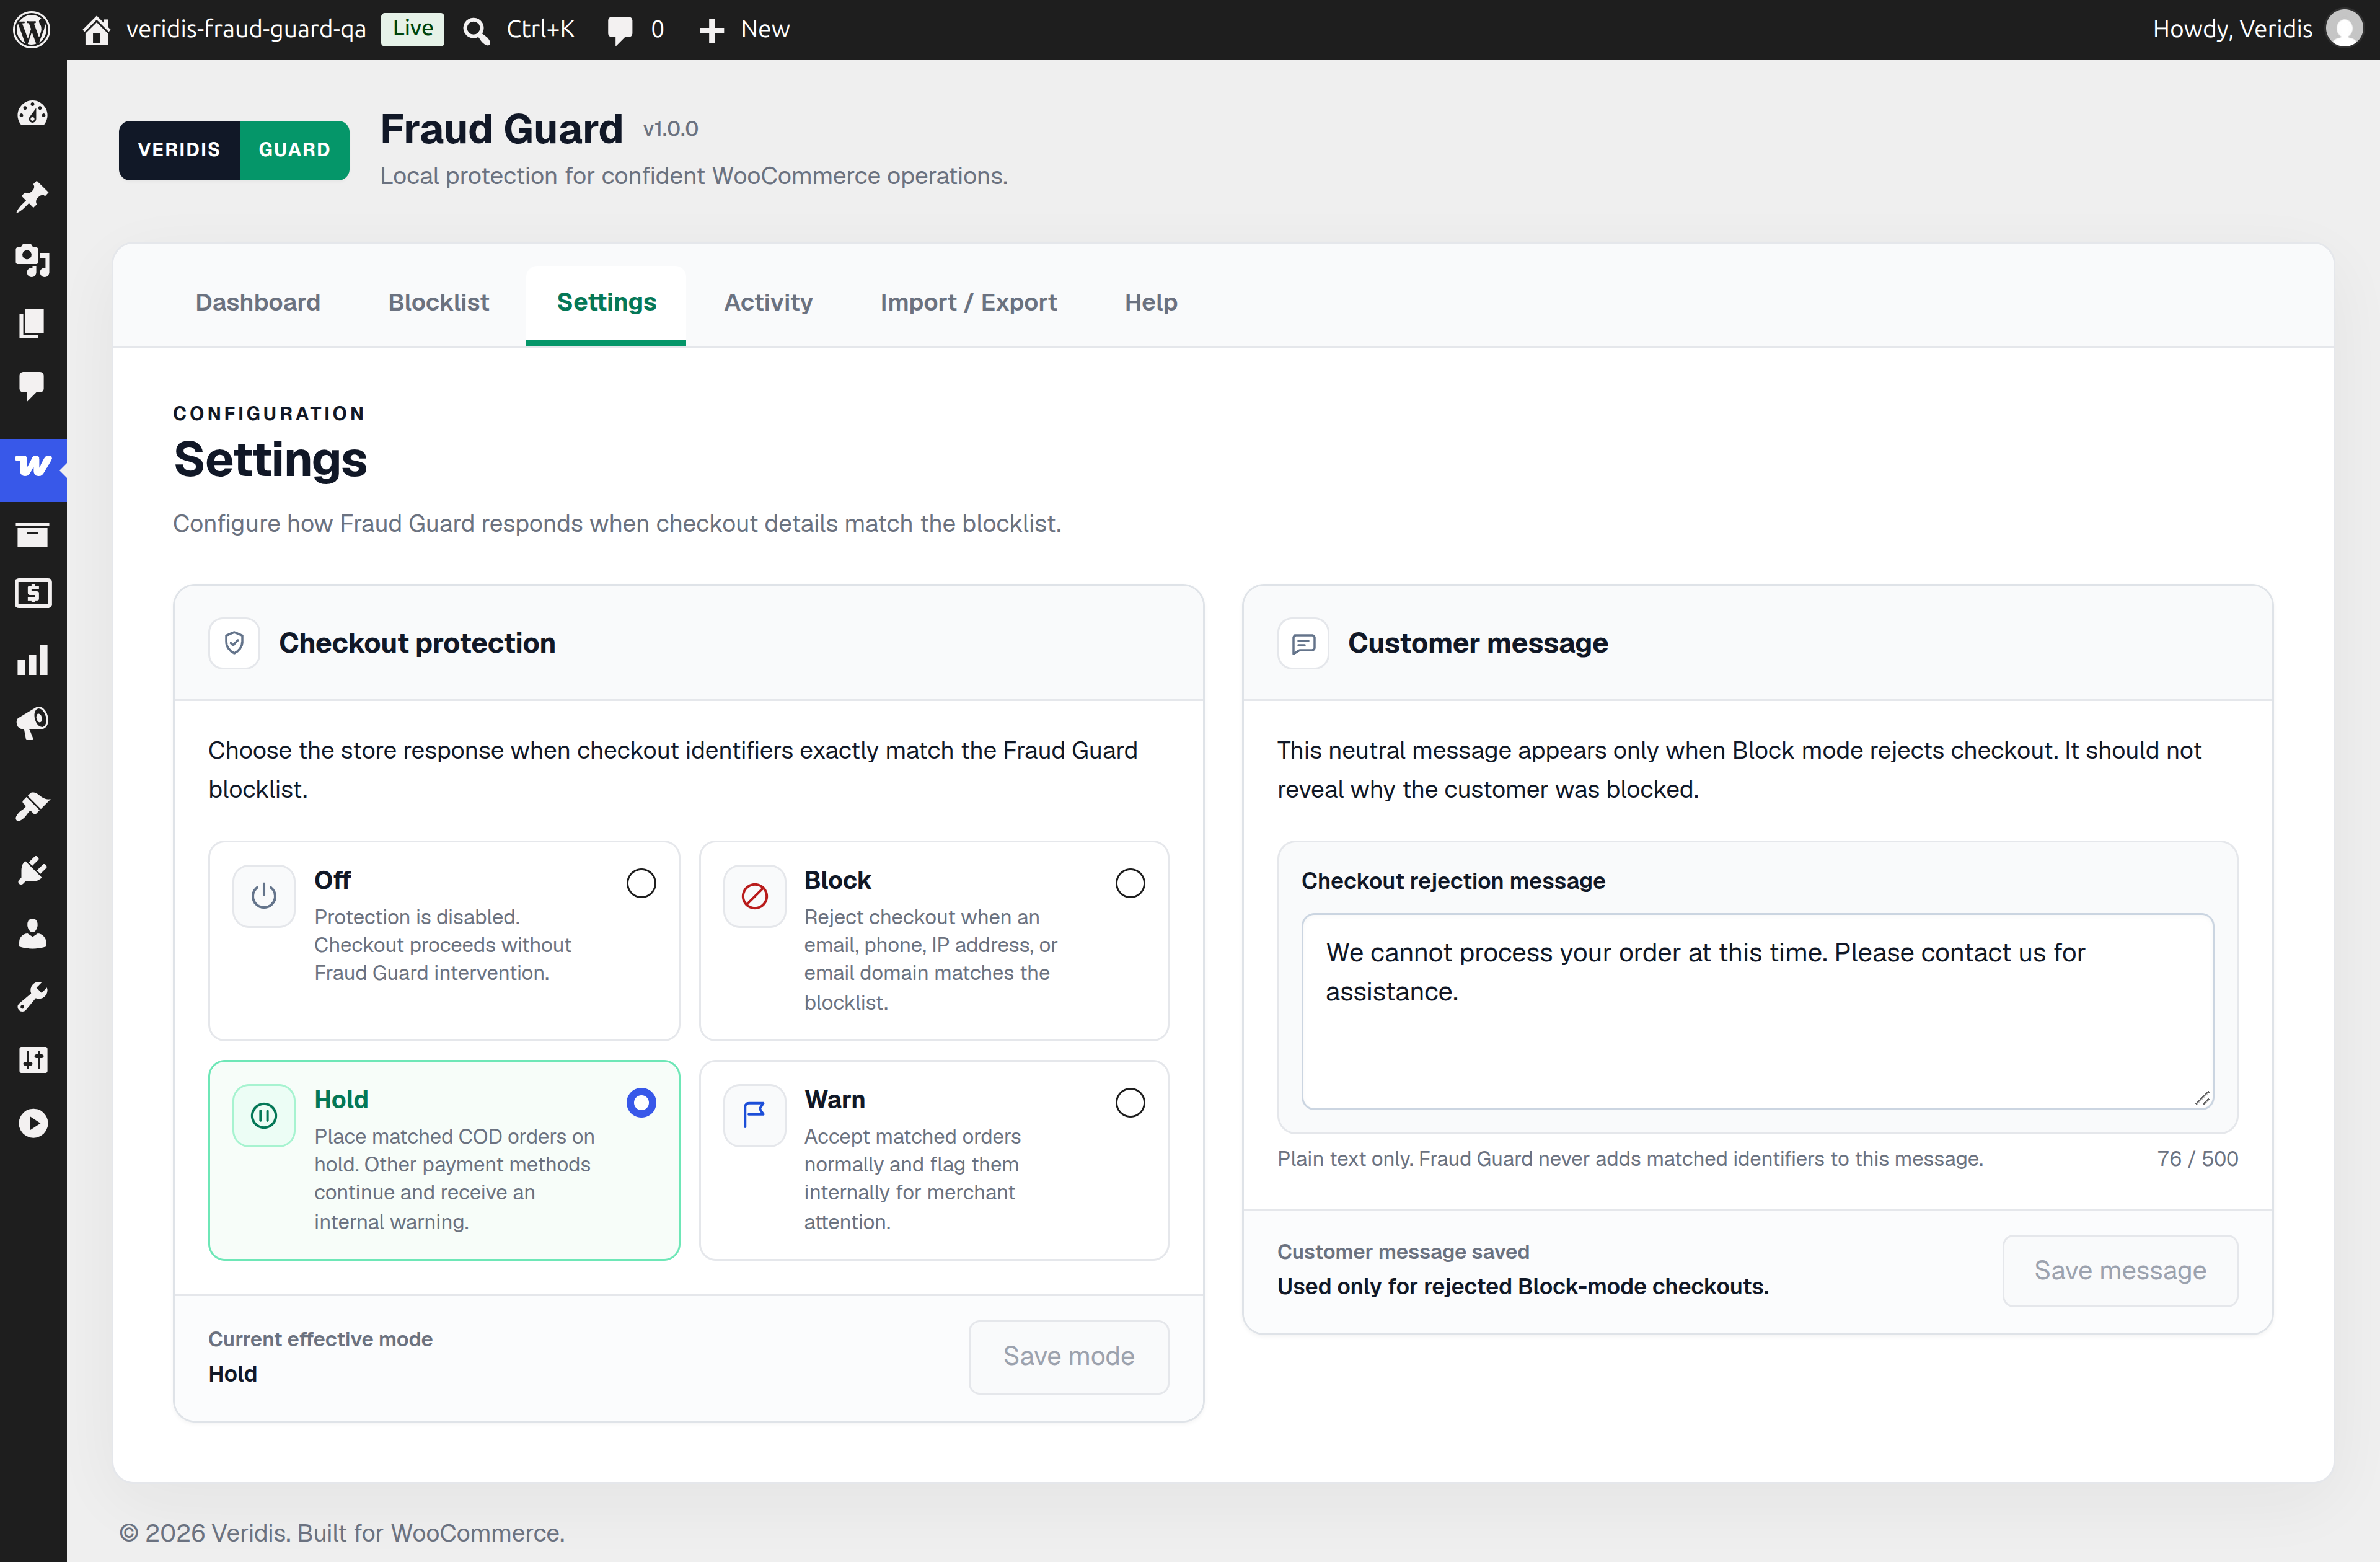Open Pages sidebar icon

(x=32, y=323)
